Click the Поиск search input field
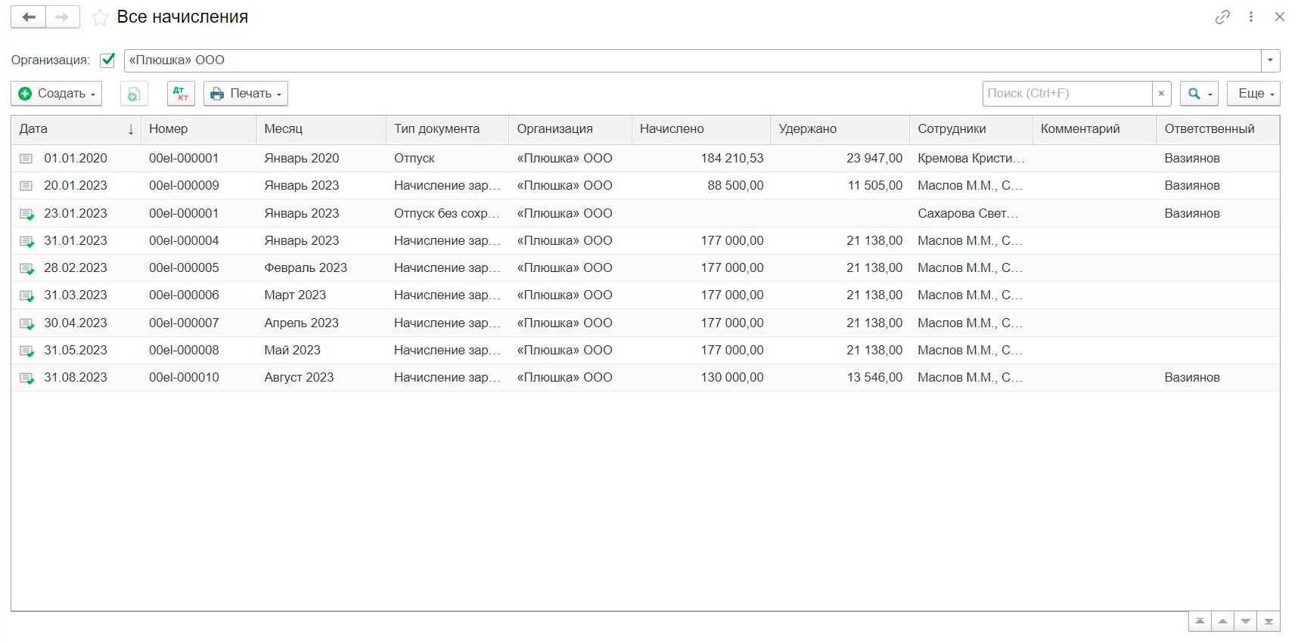The height and width of the screenshot is (643, 1298). [x=1067, y=94]
